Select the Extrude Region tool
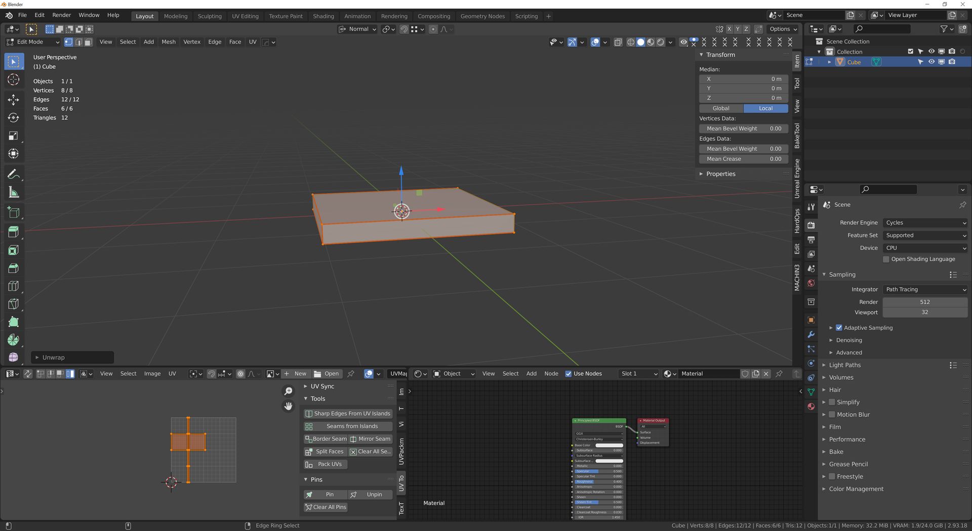Screen dimensions: 972x531 14,232
